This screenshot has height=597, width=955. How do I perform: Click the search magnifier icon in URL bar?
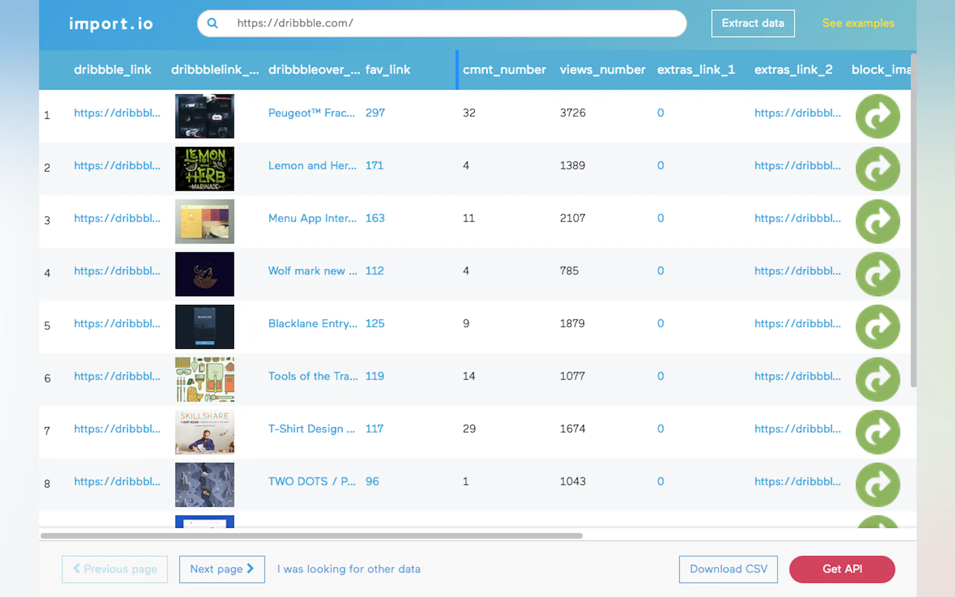click(212, 23)
